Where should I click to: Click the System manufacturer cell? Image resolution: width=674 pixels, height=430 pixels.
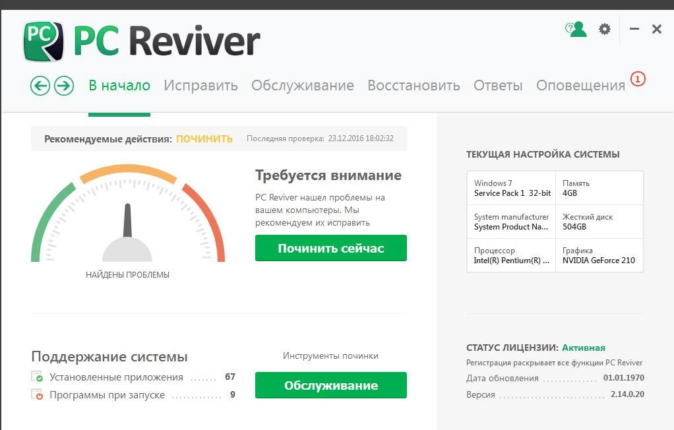tap(512, 222)
